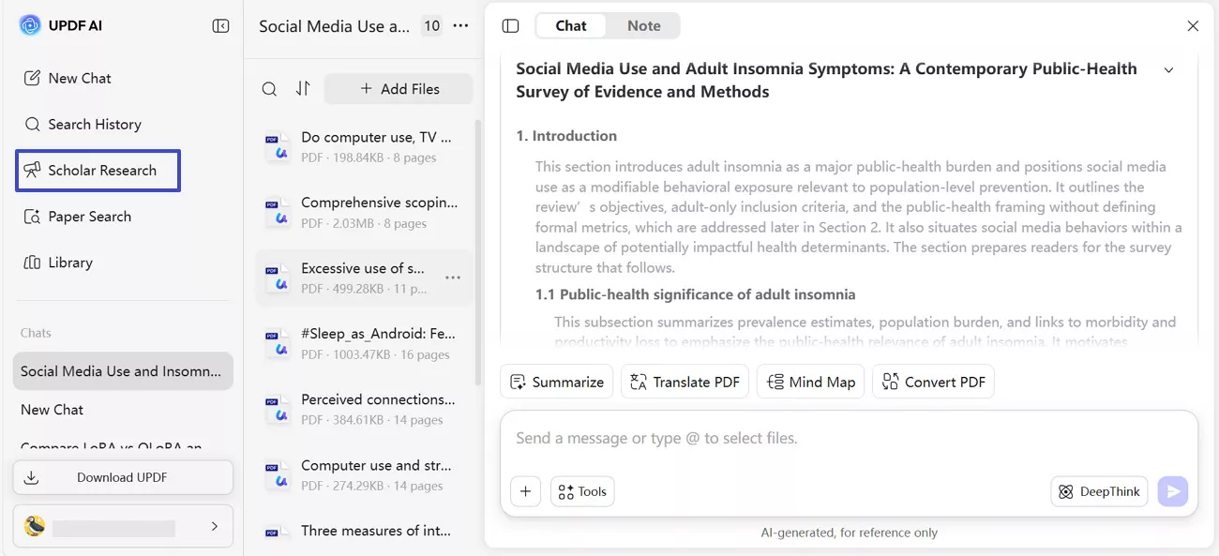The image size is (1219, 556).
Task: Open Search History
Action: click(93, 124)
